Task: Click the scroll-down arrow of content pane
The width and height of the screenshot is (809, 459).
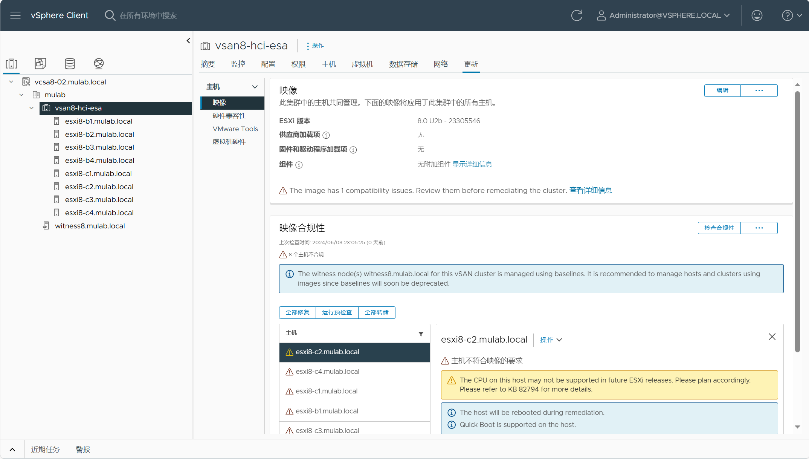Action: 797,427
